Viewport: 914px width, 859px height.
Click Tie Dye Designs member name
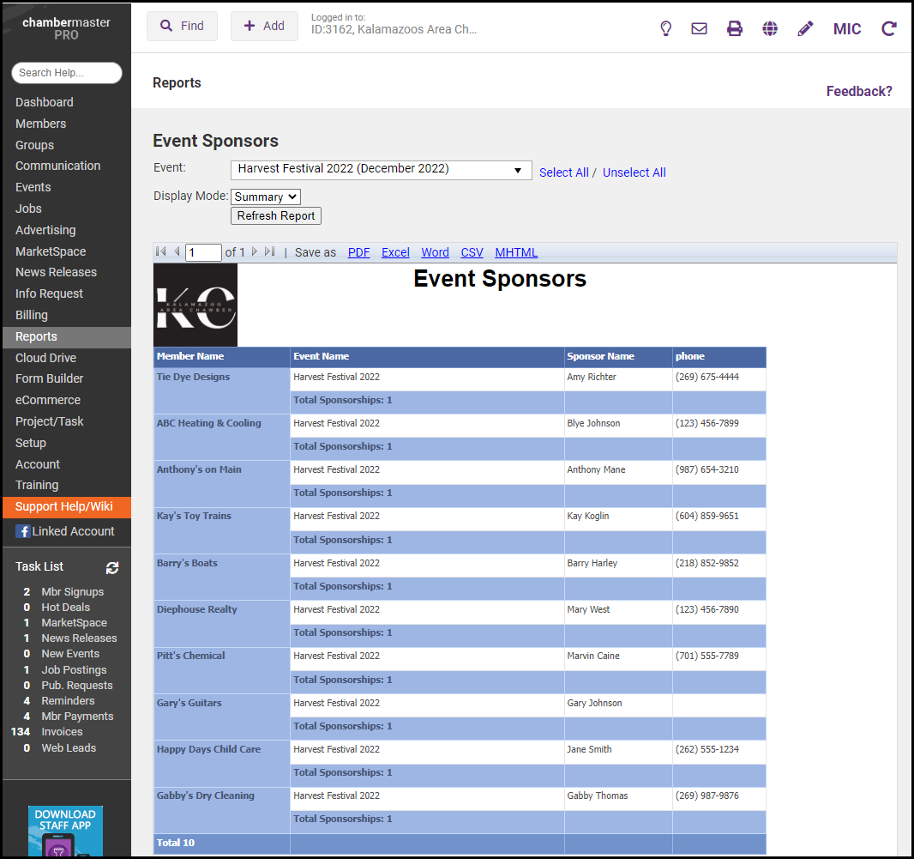[x=193, y=377]
